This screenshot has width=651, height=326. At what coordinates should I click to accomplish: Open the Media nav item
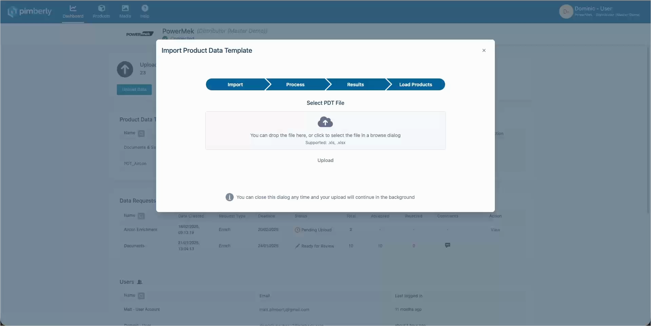pos(125,11)
